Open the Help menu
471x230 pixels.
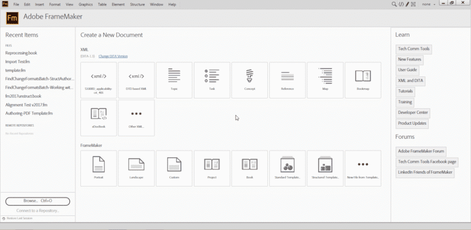(x=172, y=4)
